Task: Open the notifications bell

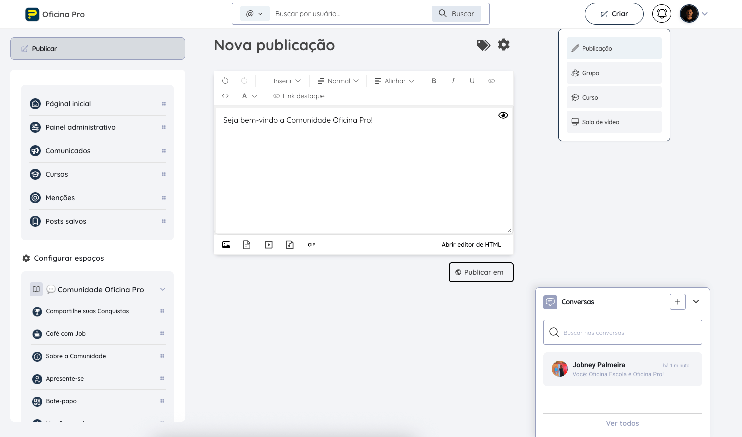Action: (661, 14)
